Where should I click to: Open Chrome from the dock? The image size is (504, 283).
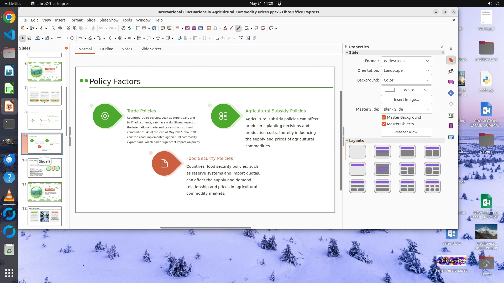coord(9,17)
